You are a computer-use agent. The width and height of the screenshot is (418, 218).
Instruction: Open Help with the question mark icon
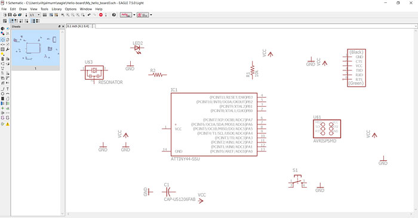click(114, 15)
